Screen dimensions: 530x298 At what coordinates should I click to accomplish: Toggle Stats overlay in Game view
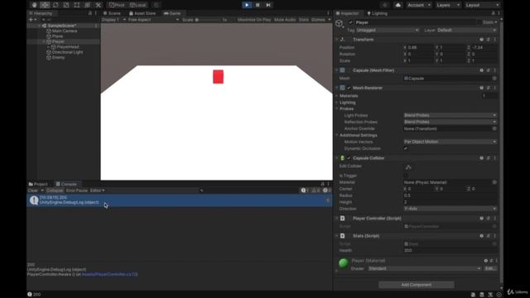[x=304, y=20]
